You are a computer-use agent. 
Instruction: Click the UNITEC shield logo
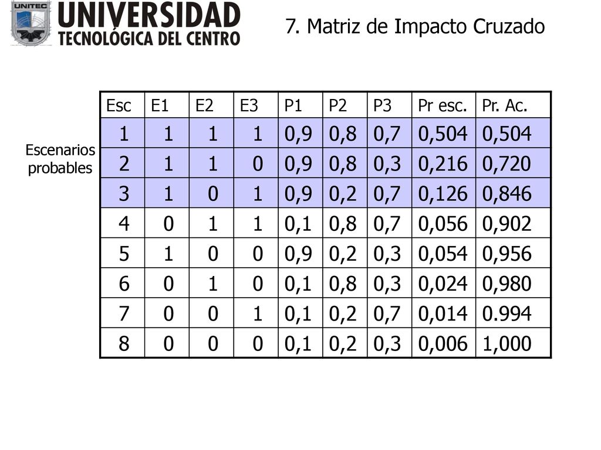(30, 23)
